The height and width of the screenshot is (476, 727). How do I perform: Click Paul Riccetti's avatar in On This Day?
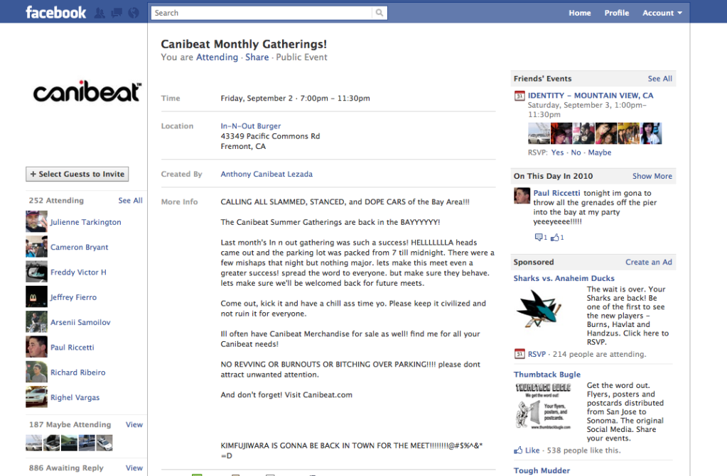click(x=522, y=195)
